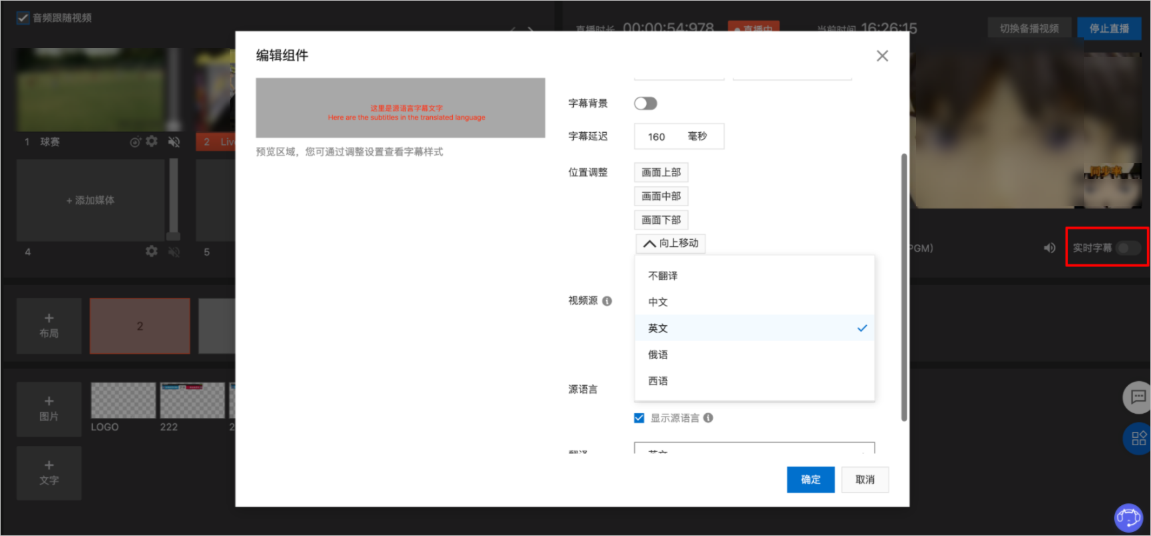
Task: Open the target icon beside 球赛
Action: [x=135, y=142]
